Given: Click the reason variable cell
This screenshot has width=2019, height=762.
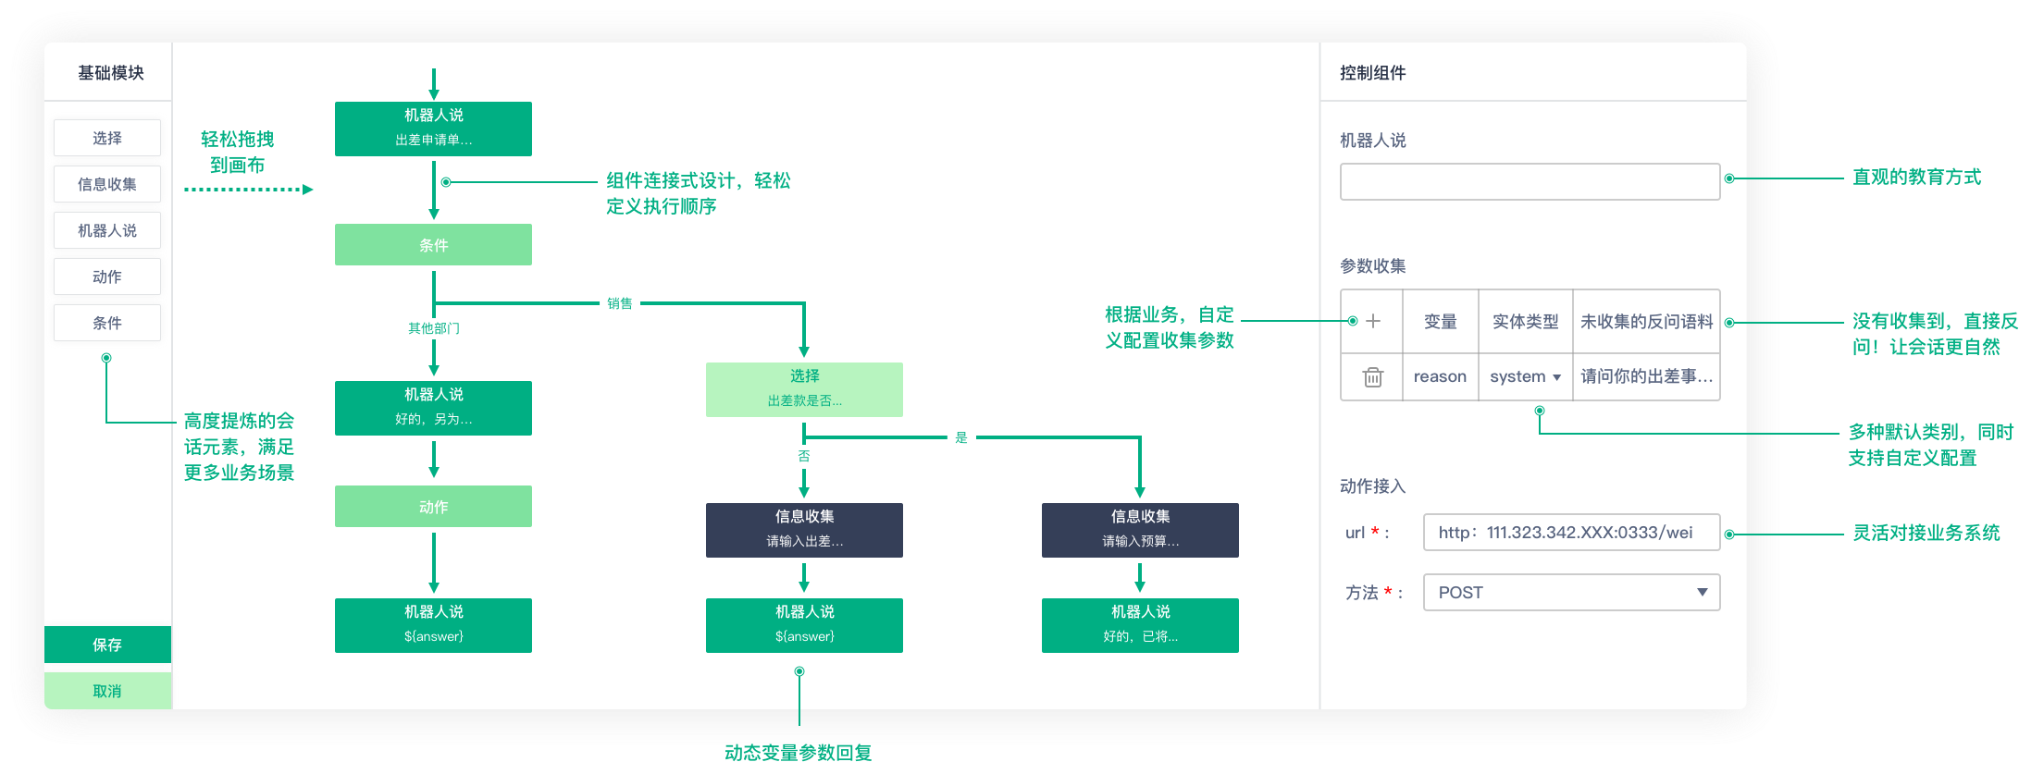Looking at the screenshot, I should (1440, 376).
